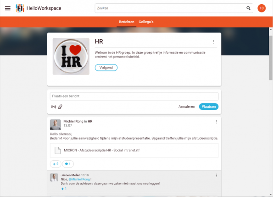Image resolution: width=273 pixels, height=197 pixels.
Task: Click the HR group heading text
Action: click(99, 41)
